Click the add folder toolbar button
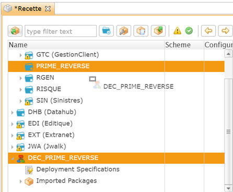The image size is (233, 192). [106, 31]
